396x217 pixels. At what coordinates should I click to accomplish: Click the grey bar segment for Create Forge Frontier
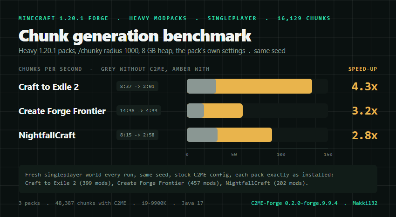tap(195, 110)
